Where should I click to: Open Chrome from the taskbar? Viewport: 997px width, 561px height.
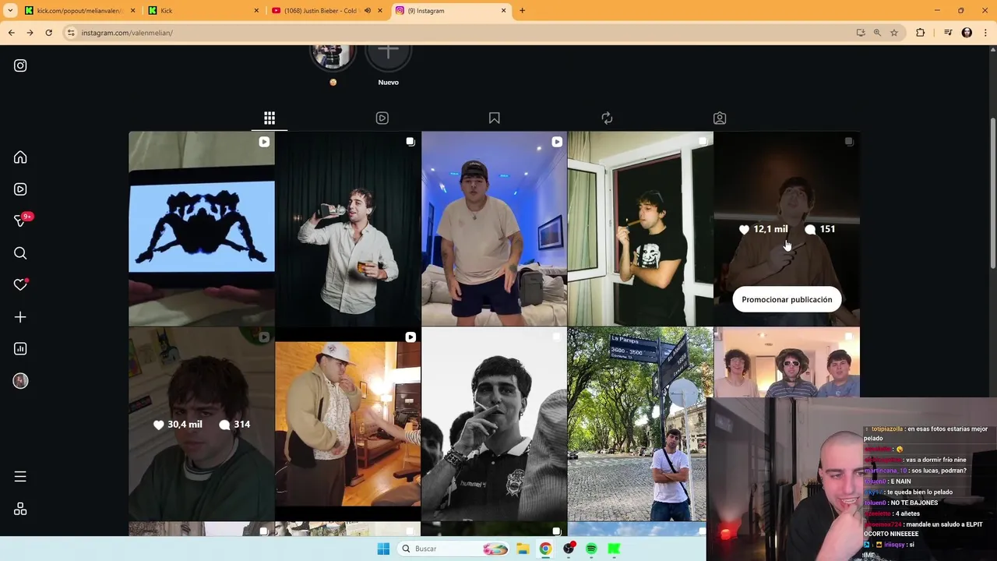[545, 549]
